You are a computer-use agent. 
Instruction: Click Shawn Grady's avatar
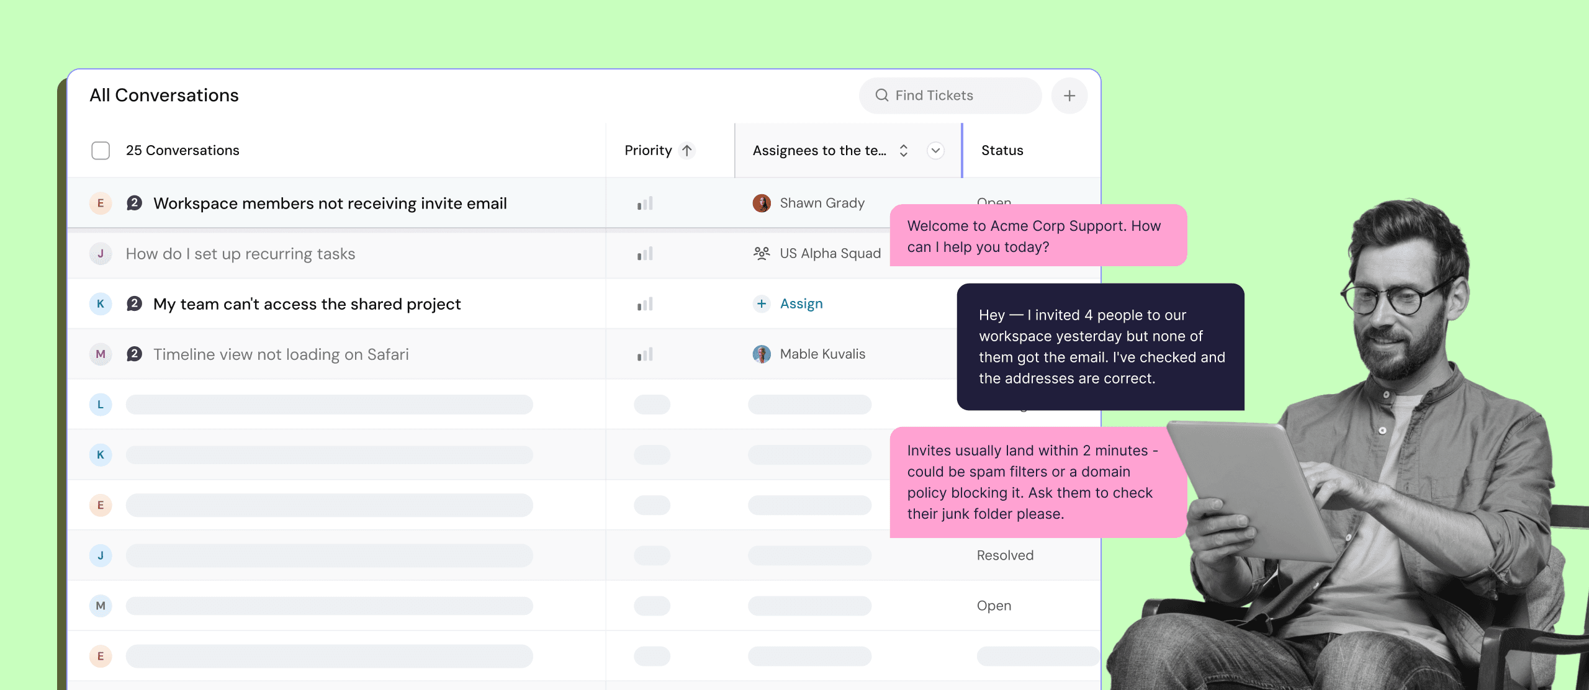[762, 203]
